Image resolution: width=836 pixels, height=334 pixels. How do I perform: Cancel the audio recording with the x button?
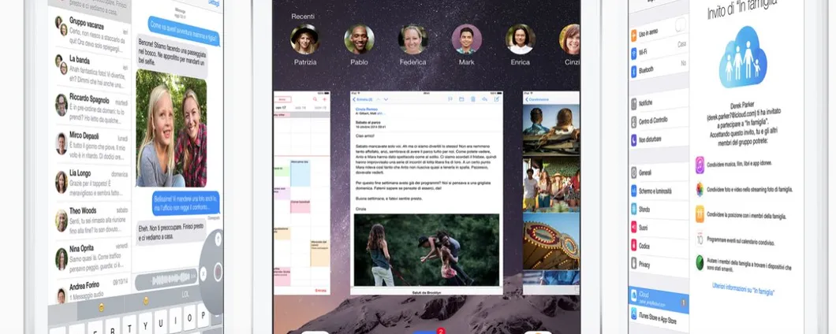tap(203, 274)
